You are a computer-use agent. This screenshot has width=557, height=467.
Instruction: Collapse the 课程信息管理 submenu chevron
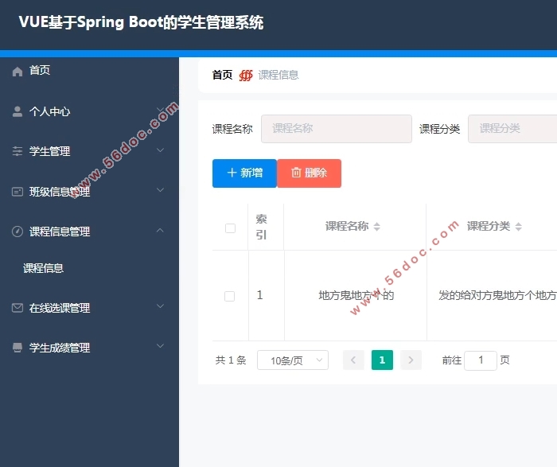(x=160, y=231)
